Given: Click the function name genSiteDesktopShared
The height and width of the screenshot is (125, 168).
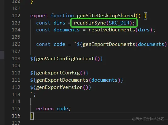Looking at the screenshot, I should pyautogui.click(x=106, y=16).
